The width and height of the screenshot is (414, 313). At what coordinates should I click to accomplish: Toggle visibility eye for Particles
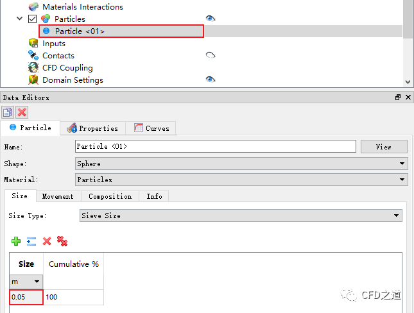[x=210, y=19]
